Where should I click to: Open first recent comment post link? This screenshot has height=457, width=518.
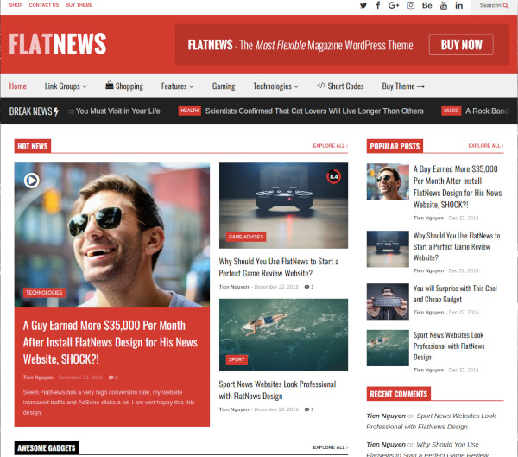coord(431,421)
